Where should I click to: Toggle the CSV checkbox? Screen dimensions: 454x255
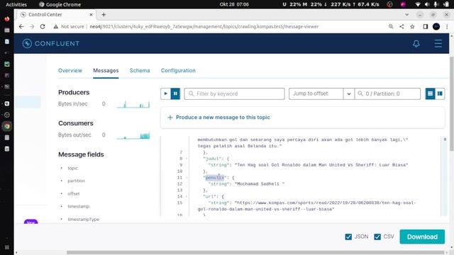377,237
